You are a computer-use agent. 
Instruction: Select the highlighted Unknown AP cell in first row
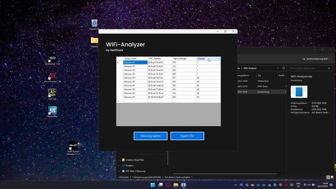[x=135, y=62]
